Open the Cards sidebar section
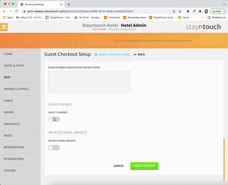Screen dimensions: 228x185 click(x=9, y=101)
